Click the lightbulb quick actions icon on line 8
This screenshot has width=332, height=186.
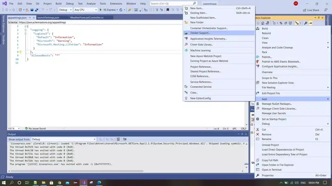20,52
